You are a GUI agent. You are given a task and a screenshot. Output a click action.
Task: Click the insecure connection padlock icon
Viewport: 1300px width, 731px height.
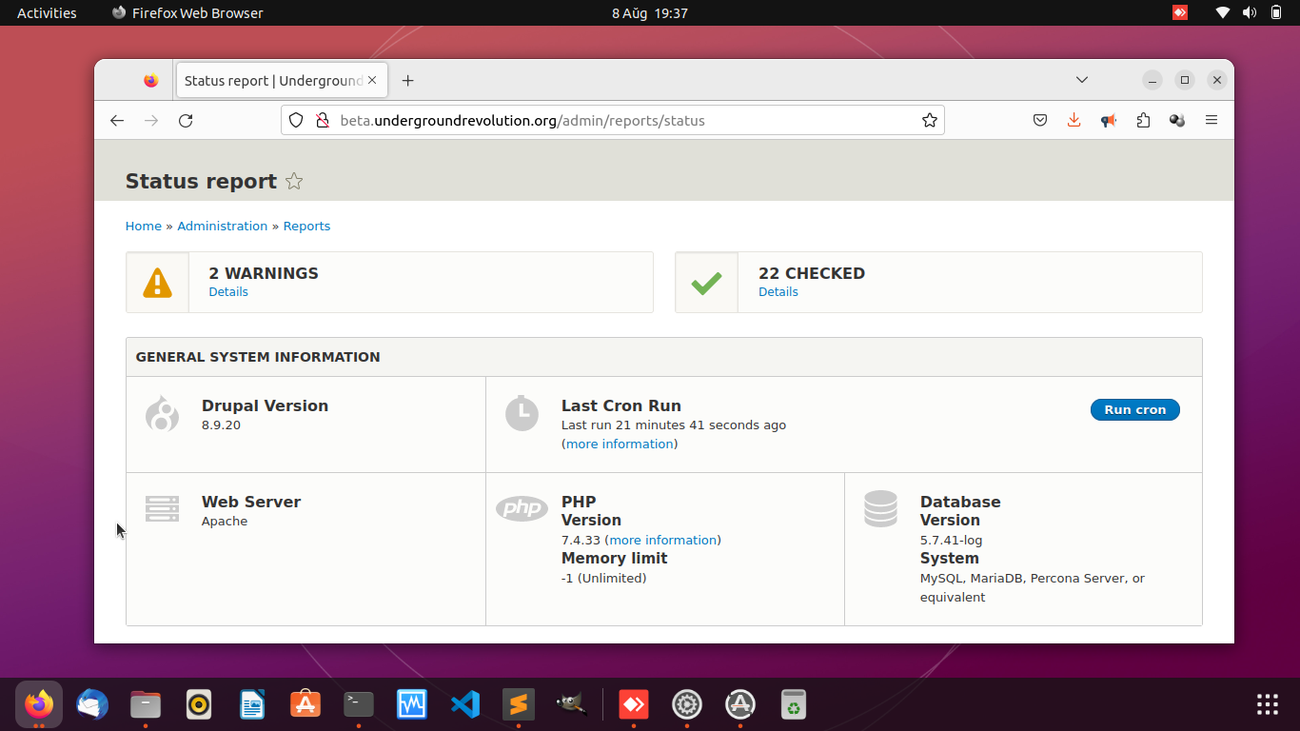coord(322,121)
